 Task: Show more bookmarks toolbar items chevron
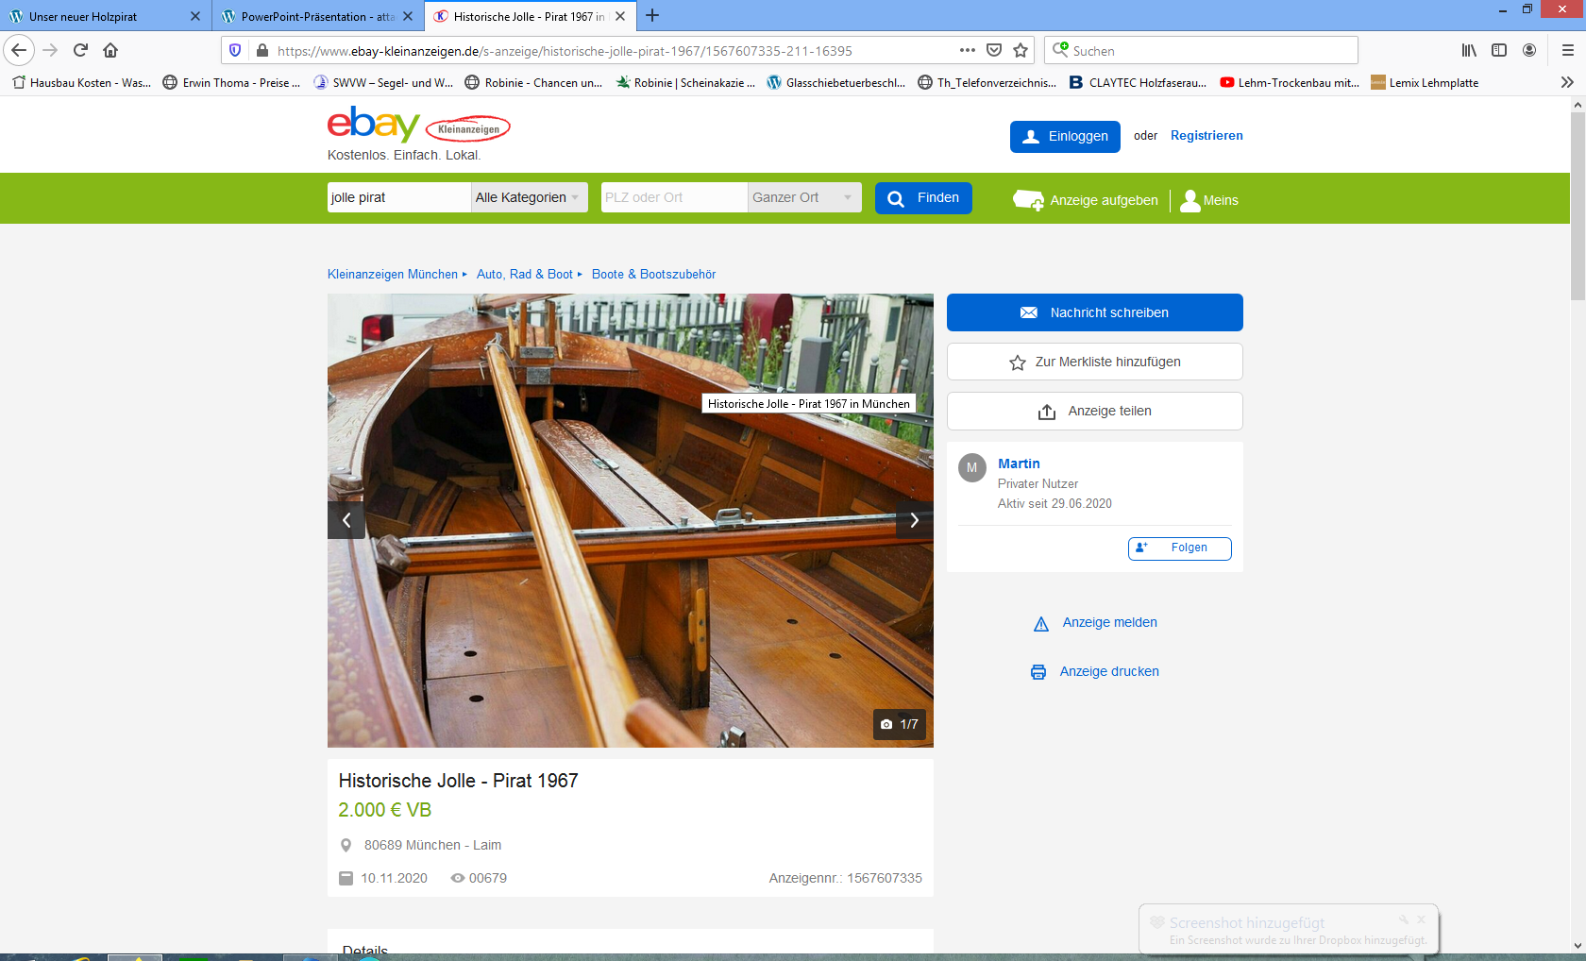[x=1567, y=82]
